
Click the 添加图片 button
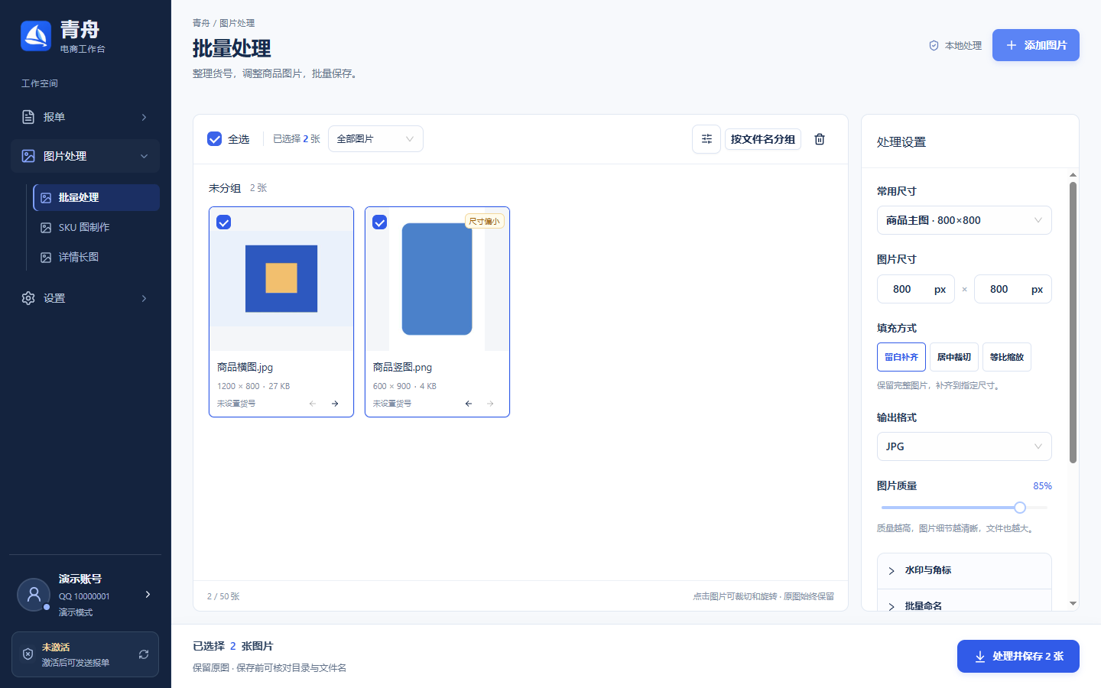(x=1036, y=45)
